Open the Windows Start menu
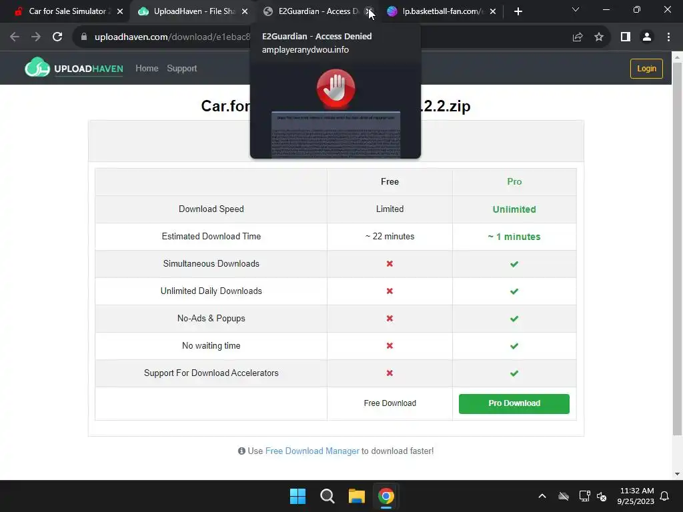Image resolution: width=683 pixels, height=512 pixels. 298,496
